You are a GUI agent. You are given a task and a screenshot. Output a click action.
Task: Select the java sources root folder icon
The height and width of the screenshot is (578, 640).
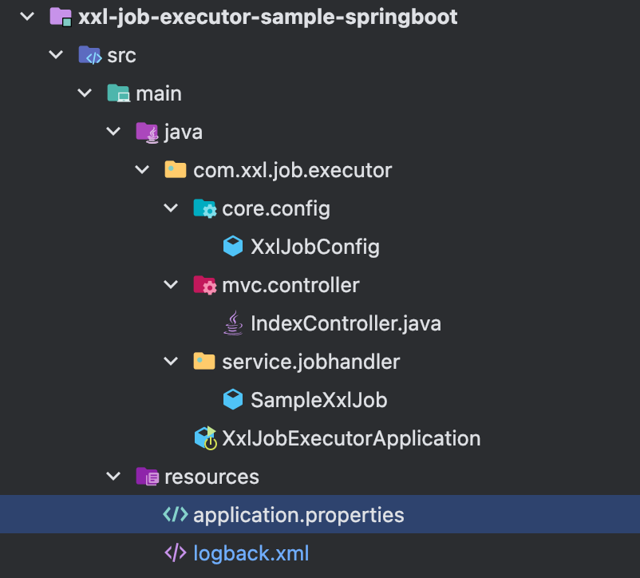click(147, 131)
